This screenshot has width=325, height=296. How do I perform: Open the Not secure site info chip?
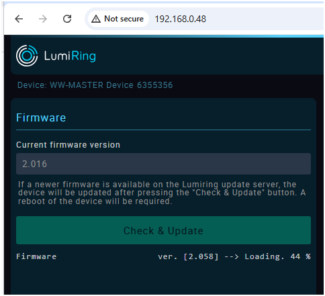pos(118,19)
